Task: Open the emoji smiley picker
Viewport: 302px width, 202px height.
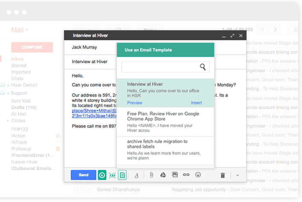Action: (198, 175)
